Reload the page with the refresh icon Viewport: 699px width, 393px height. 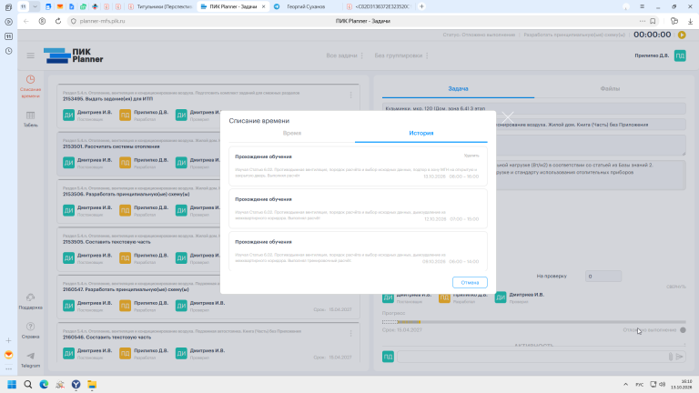(58, 21)
